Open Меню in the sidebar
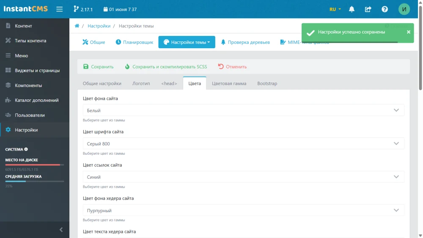The image size is (423, 238). tap(35, 55)
